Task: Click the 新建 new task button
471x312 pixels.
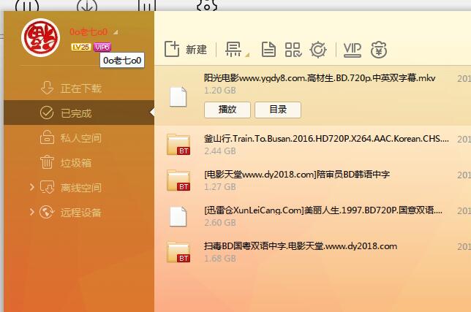Action: [186, 49]
